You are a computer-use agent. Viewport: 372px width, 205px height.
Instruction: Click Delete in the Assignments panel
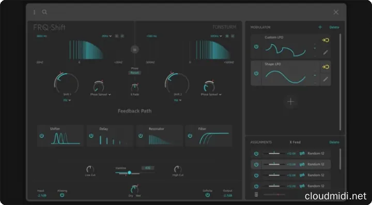[x=334, y=142]
